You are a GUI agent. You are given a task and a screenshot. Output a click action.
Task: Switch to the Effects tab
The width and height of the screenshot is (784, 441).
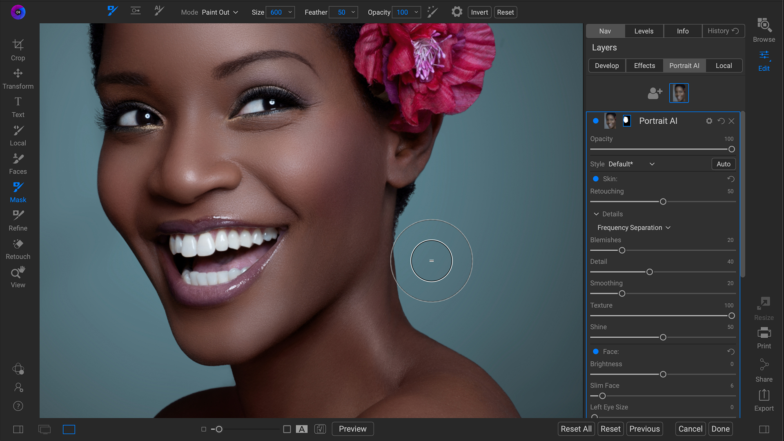coord(644,66)
